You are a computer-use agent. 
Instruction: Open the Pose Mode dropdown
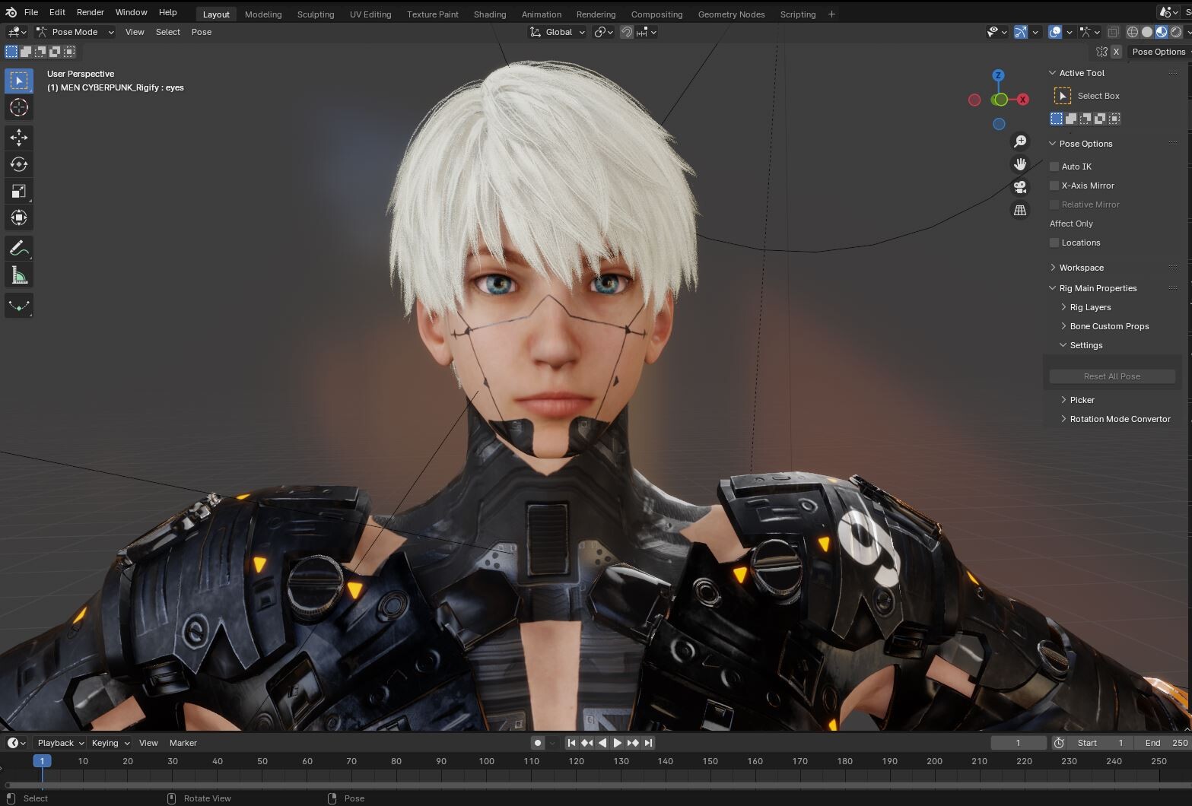(75, 32)
